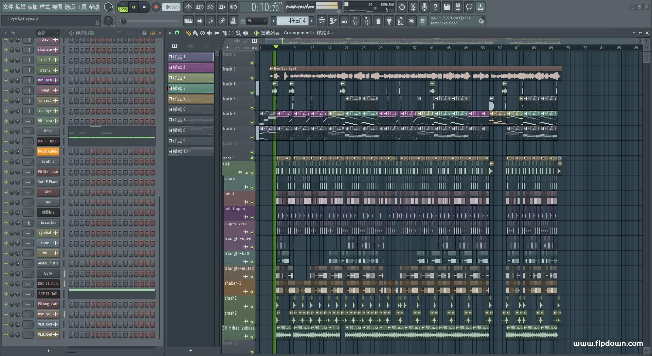Screen dimensions: 652x356
Task: Click the arrow left of pattern selector
Action: [273, 21]
